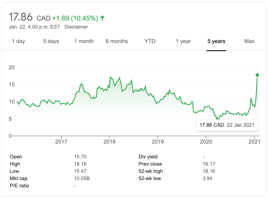
Task: Click the 2019 axis label
Action: pos(158,142)
